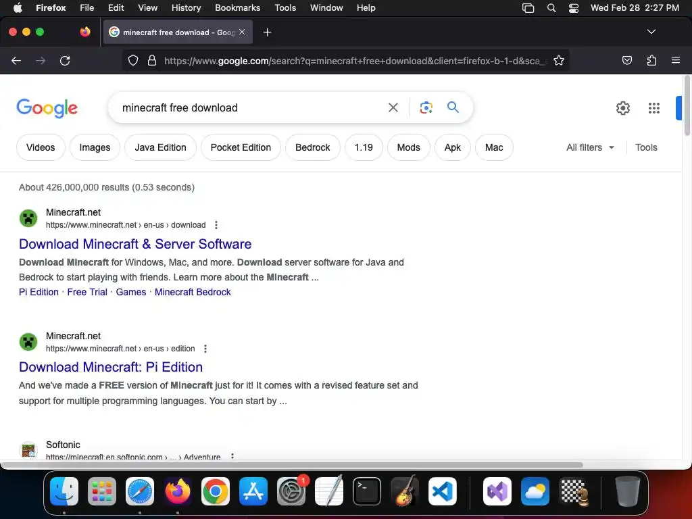This screenshot has height=519, width=692.
Task: Open the Extensions puzzle icon
Action: pos(651,60)
